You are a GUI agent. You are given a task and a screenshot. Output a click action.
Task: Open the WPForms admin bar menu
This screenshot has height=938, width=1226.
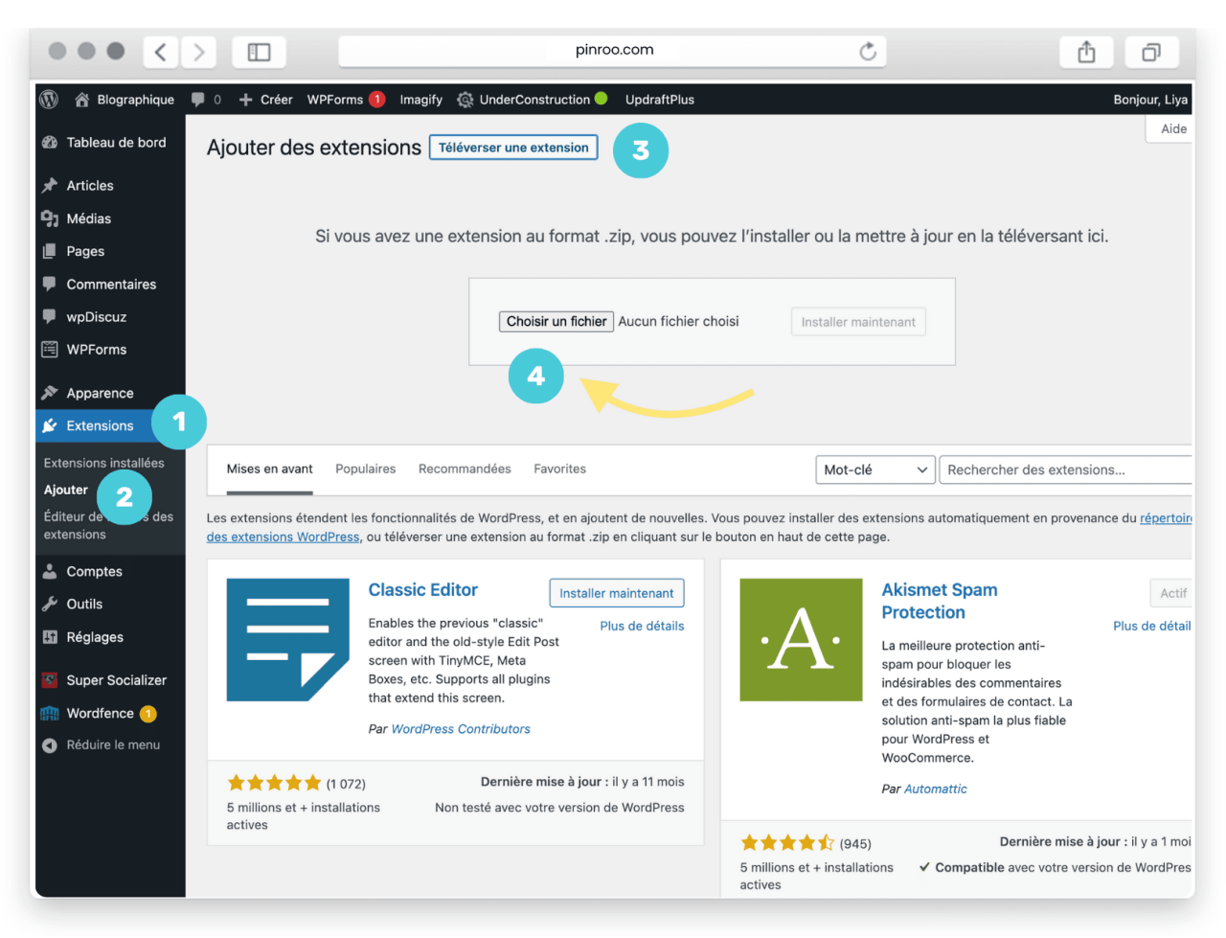[346, 100]
